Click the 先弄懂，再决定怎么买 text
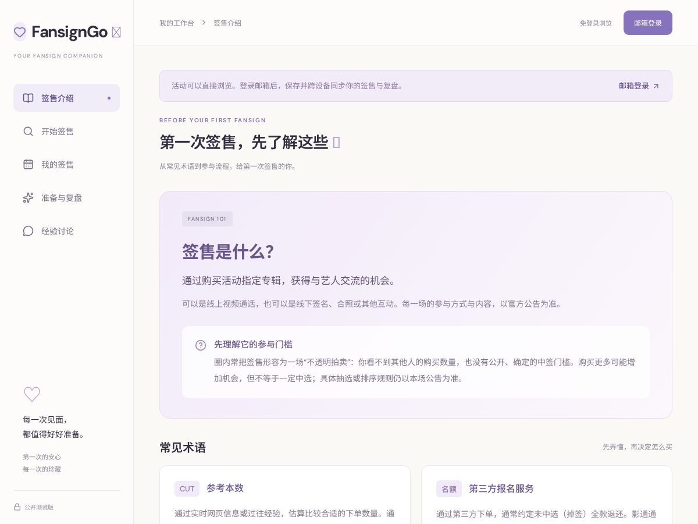The height and width of the screenshot is (524, 698). pyautogui.click(x=638, y=447)
